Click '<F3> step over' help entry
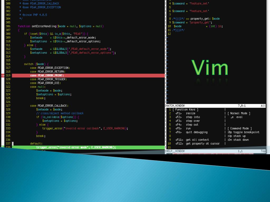The width and height of the screenshot is (270, 202). tap(187, 121)
